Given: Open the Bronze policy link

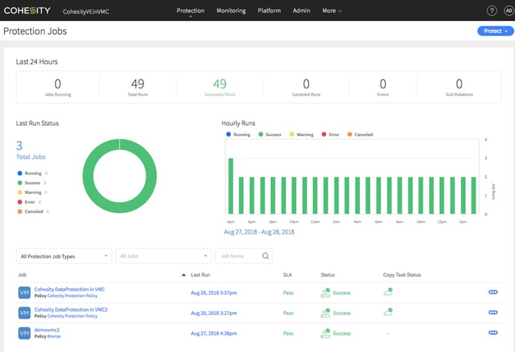Looking at the screenshot, I should [x=54, y=337].
